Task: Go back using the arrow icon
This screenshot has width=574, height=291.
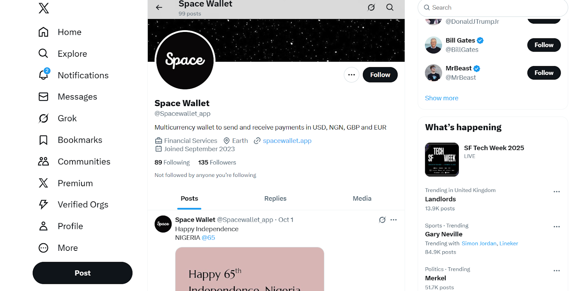Action: click(159, 7)
